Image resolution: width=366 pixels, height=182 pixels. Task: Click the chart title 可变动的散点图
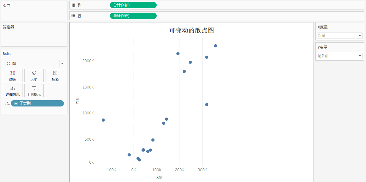[192, 30]
